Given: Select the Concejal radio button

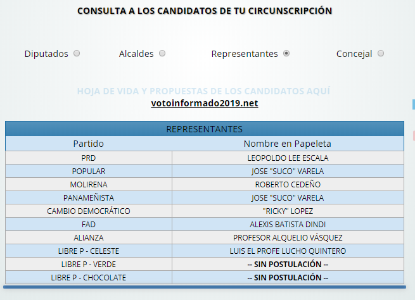Looking at the screenshot, I should pos(381,53).
